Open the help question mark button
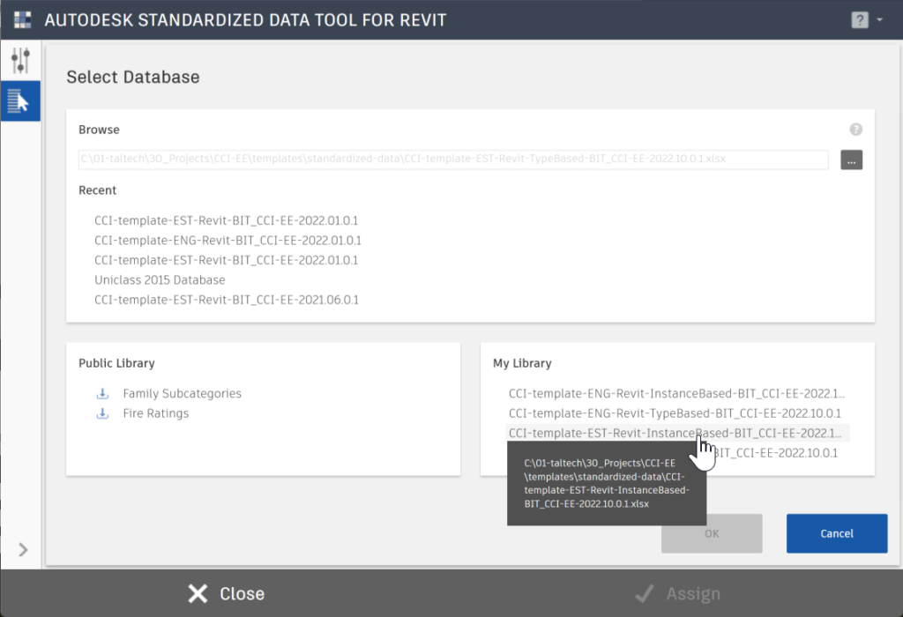This screenshot has width=903, height=617. (x=859, y=19)
